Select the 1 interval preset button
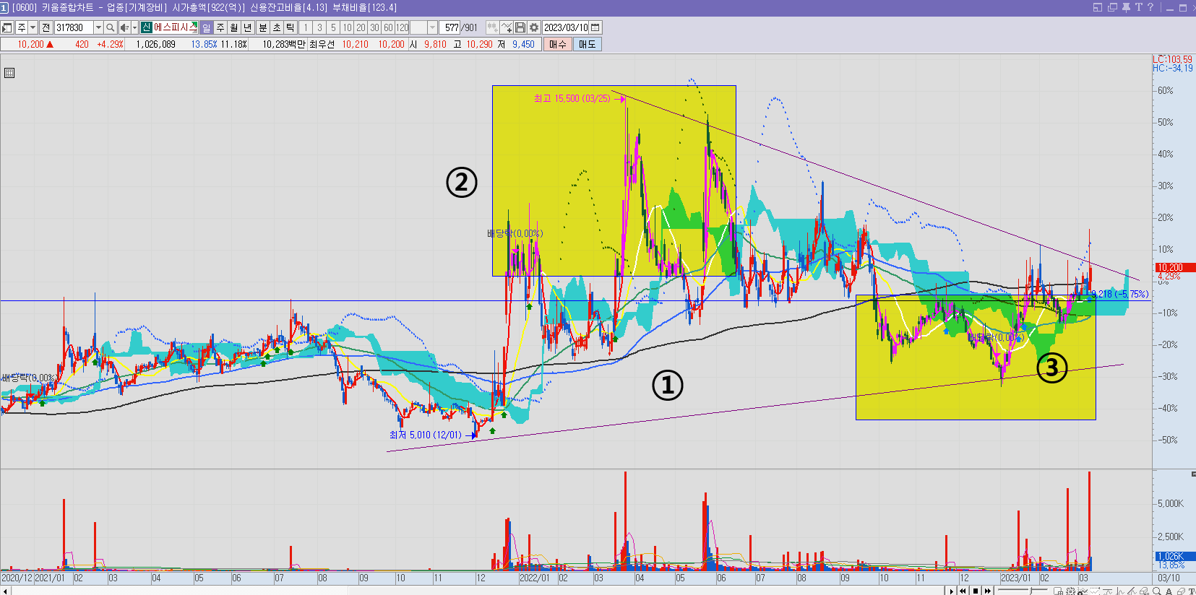Image resolution: width=1196 pixels, height=595 pixels. (x=306, y=27)
